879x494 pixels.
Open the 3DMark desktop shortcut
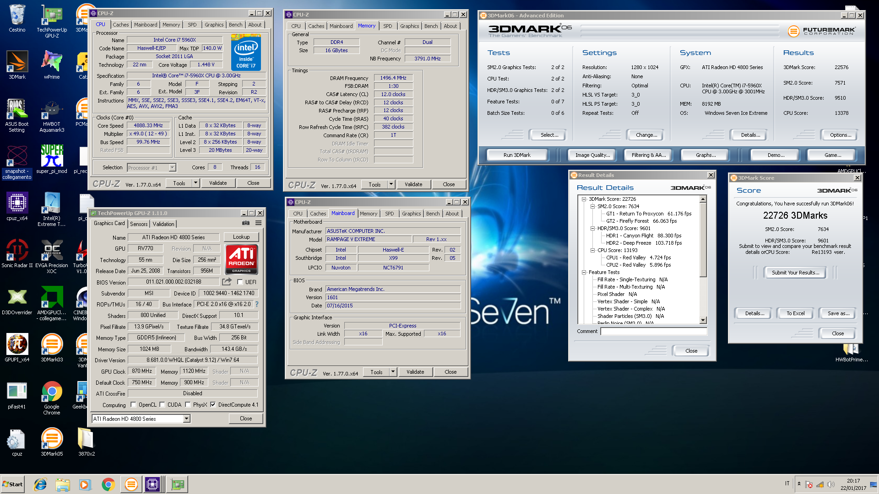[17, 65]
